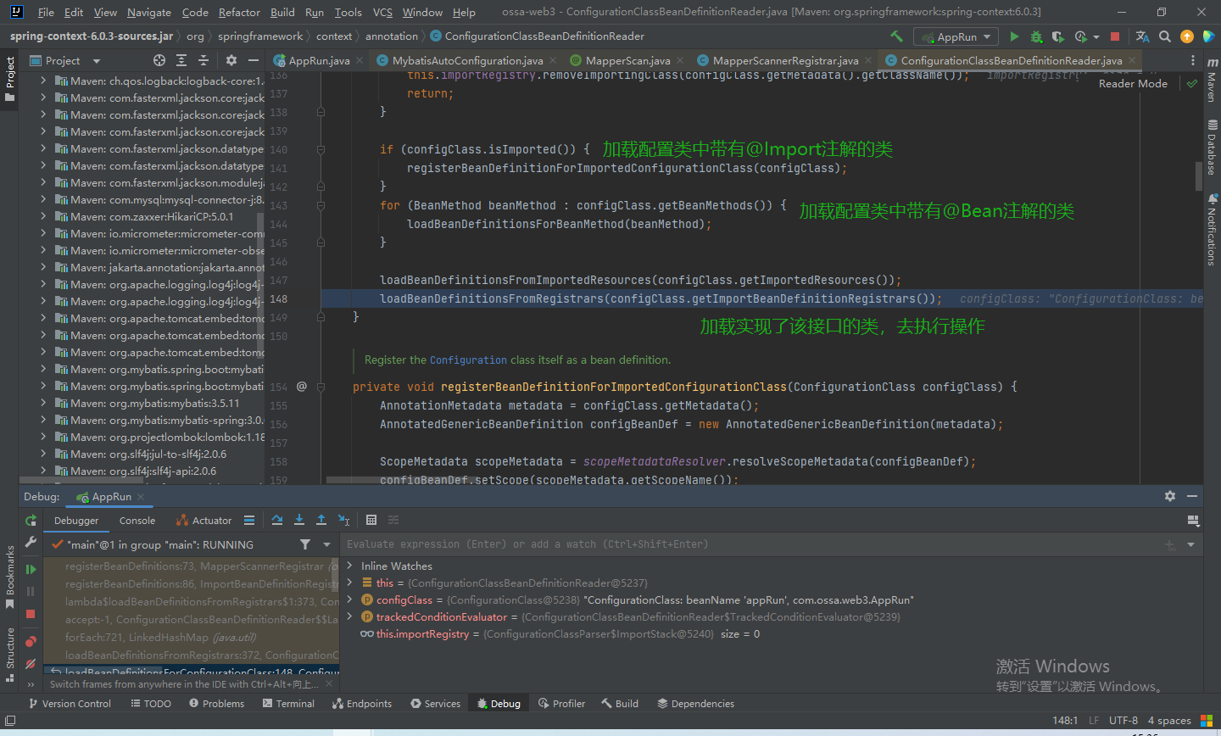Open translate plugin icon
This screenshot has width=1221, height=736.
[x=1142, y=36]
